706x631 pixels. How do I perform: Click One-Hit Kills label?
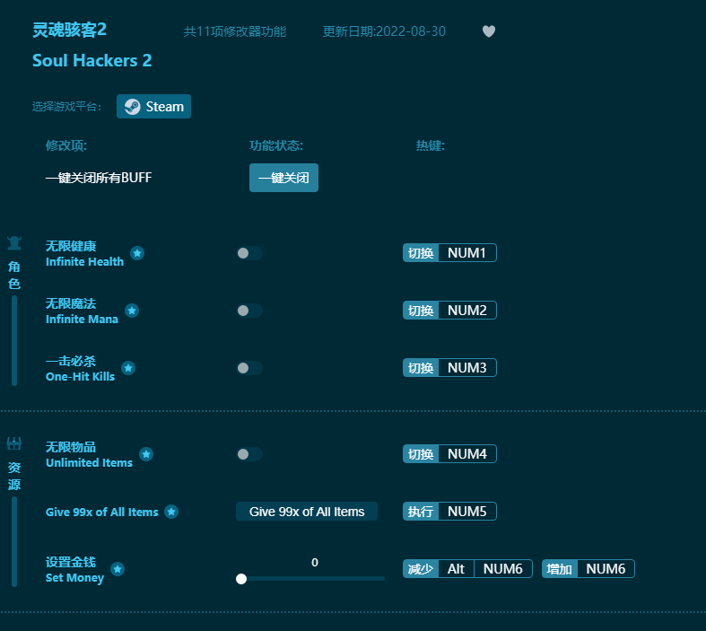(x=80, y=376)
